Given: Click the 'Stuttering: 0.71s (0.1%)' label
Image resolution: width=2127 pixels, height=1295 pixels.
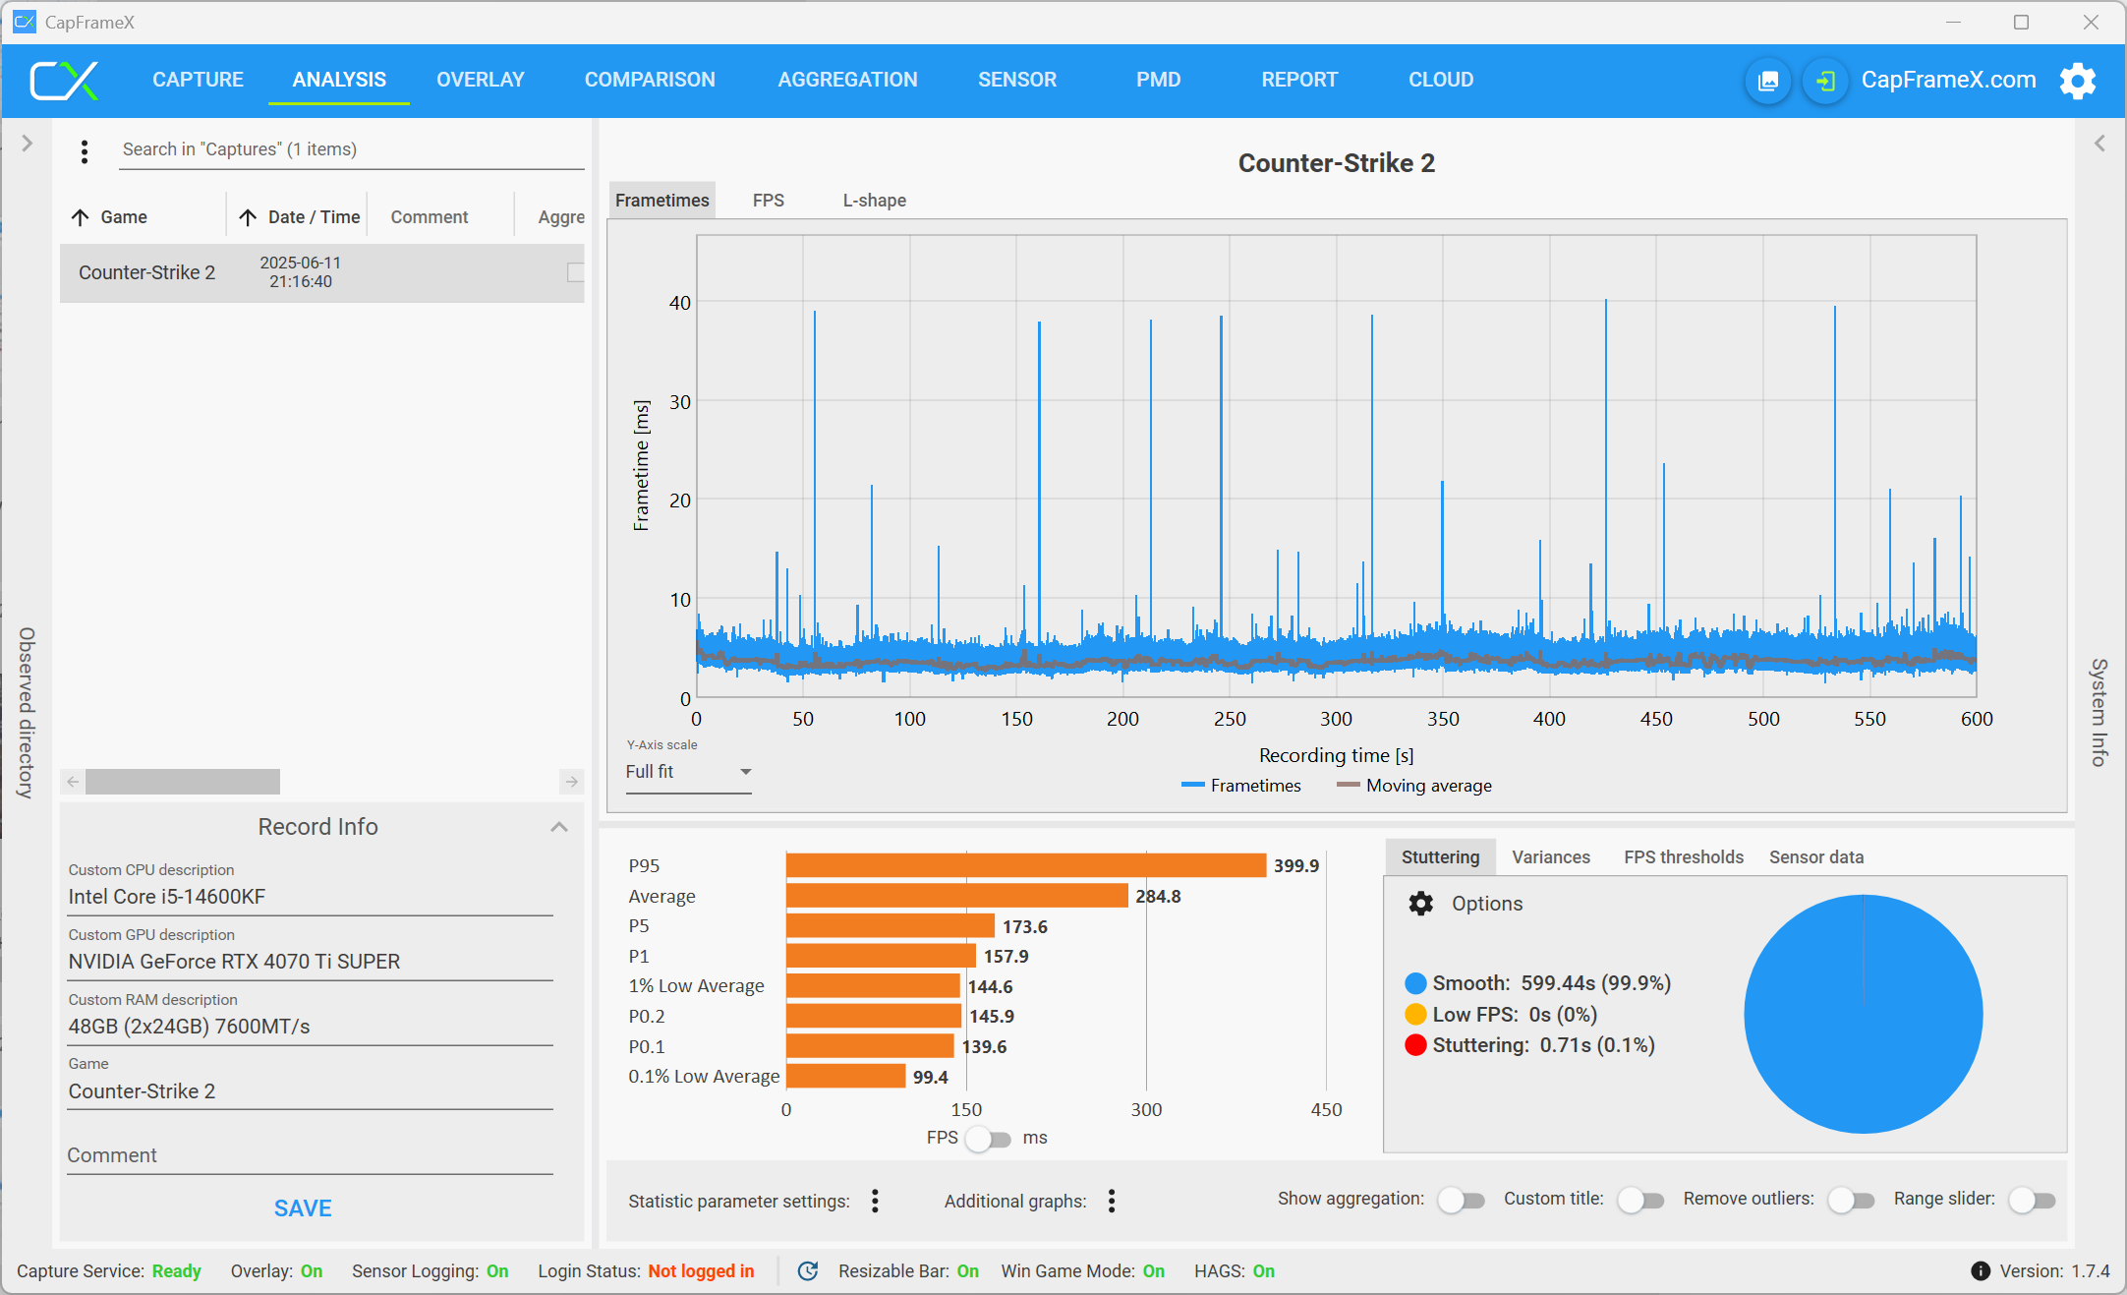Looking at the screenshot, I should click(x=1544, y=1045).
